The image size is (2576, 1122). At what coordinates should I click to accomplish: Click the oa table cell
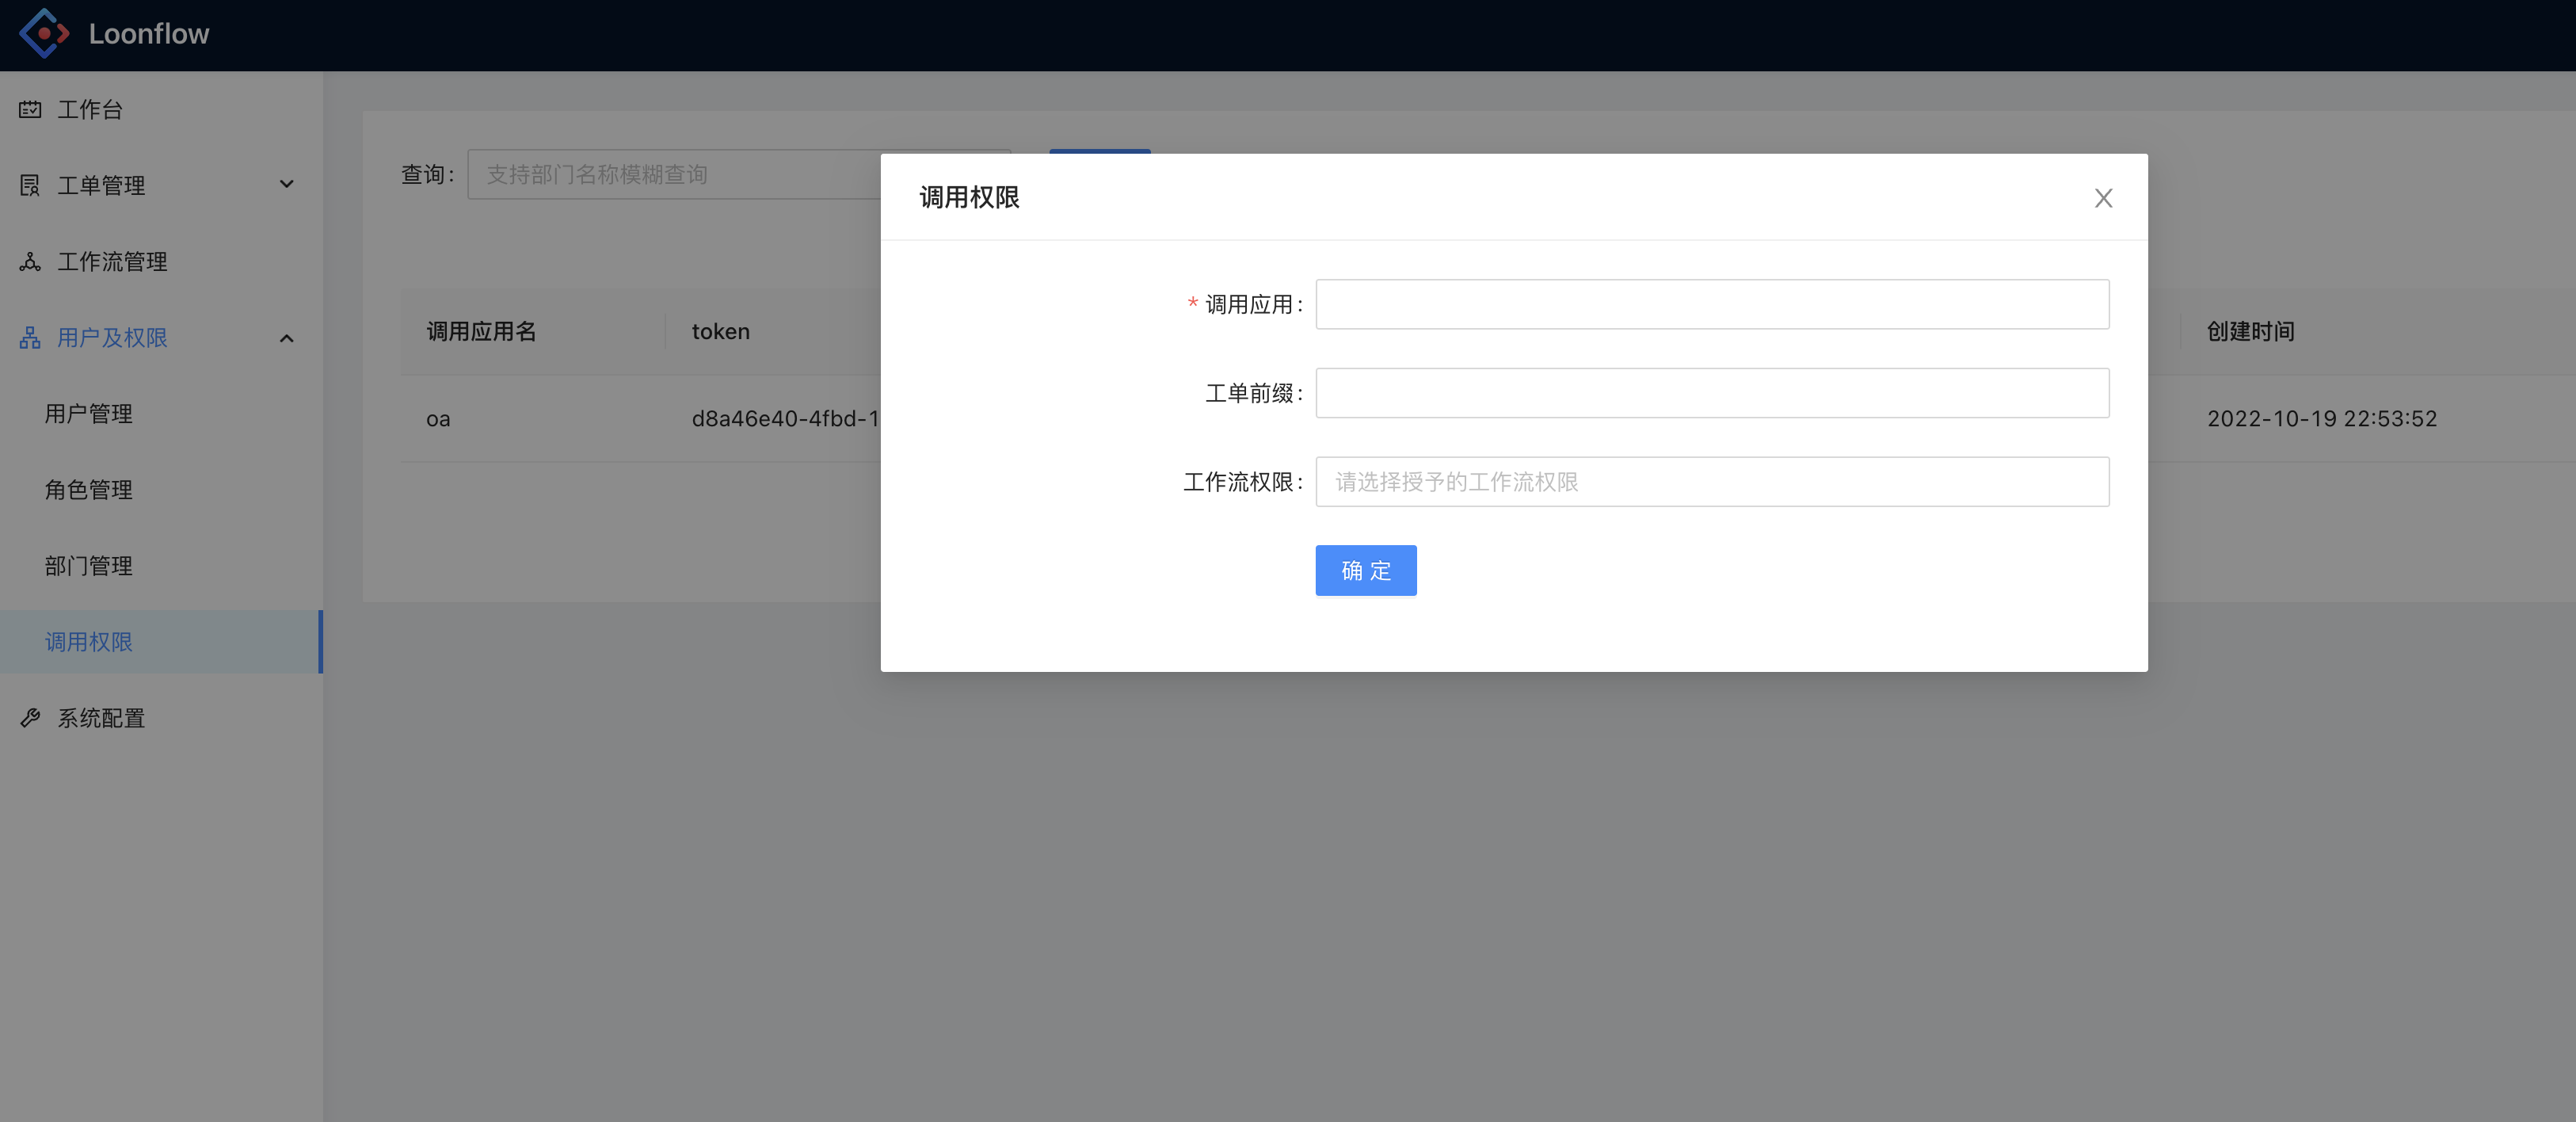438,419
